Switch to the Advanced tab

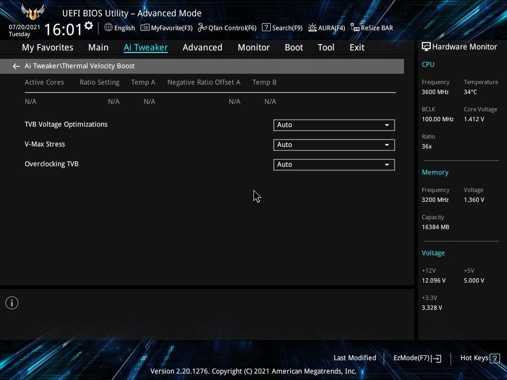click(202, 47)
